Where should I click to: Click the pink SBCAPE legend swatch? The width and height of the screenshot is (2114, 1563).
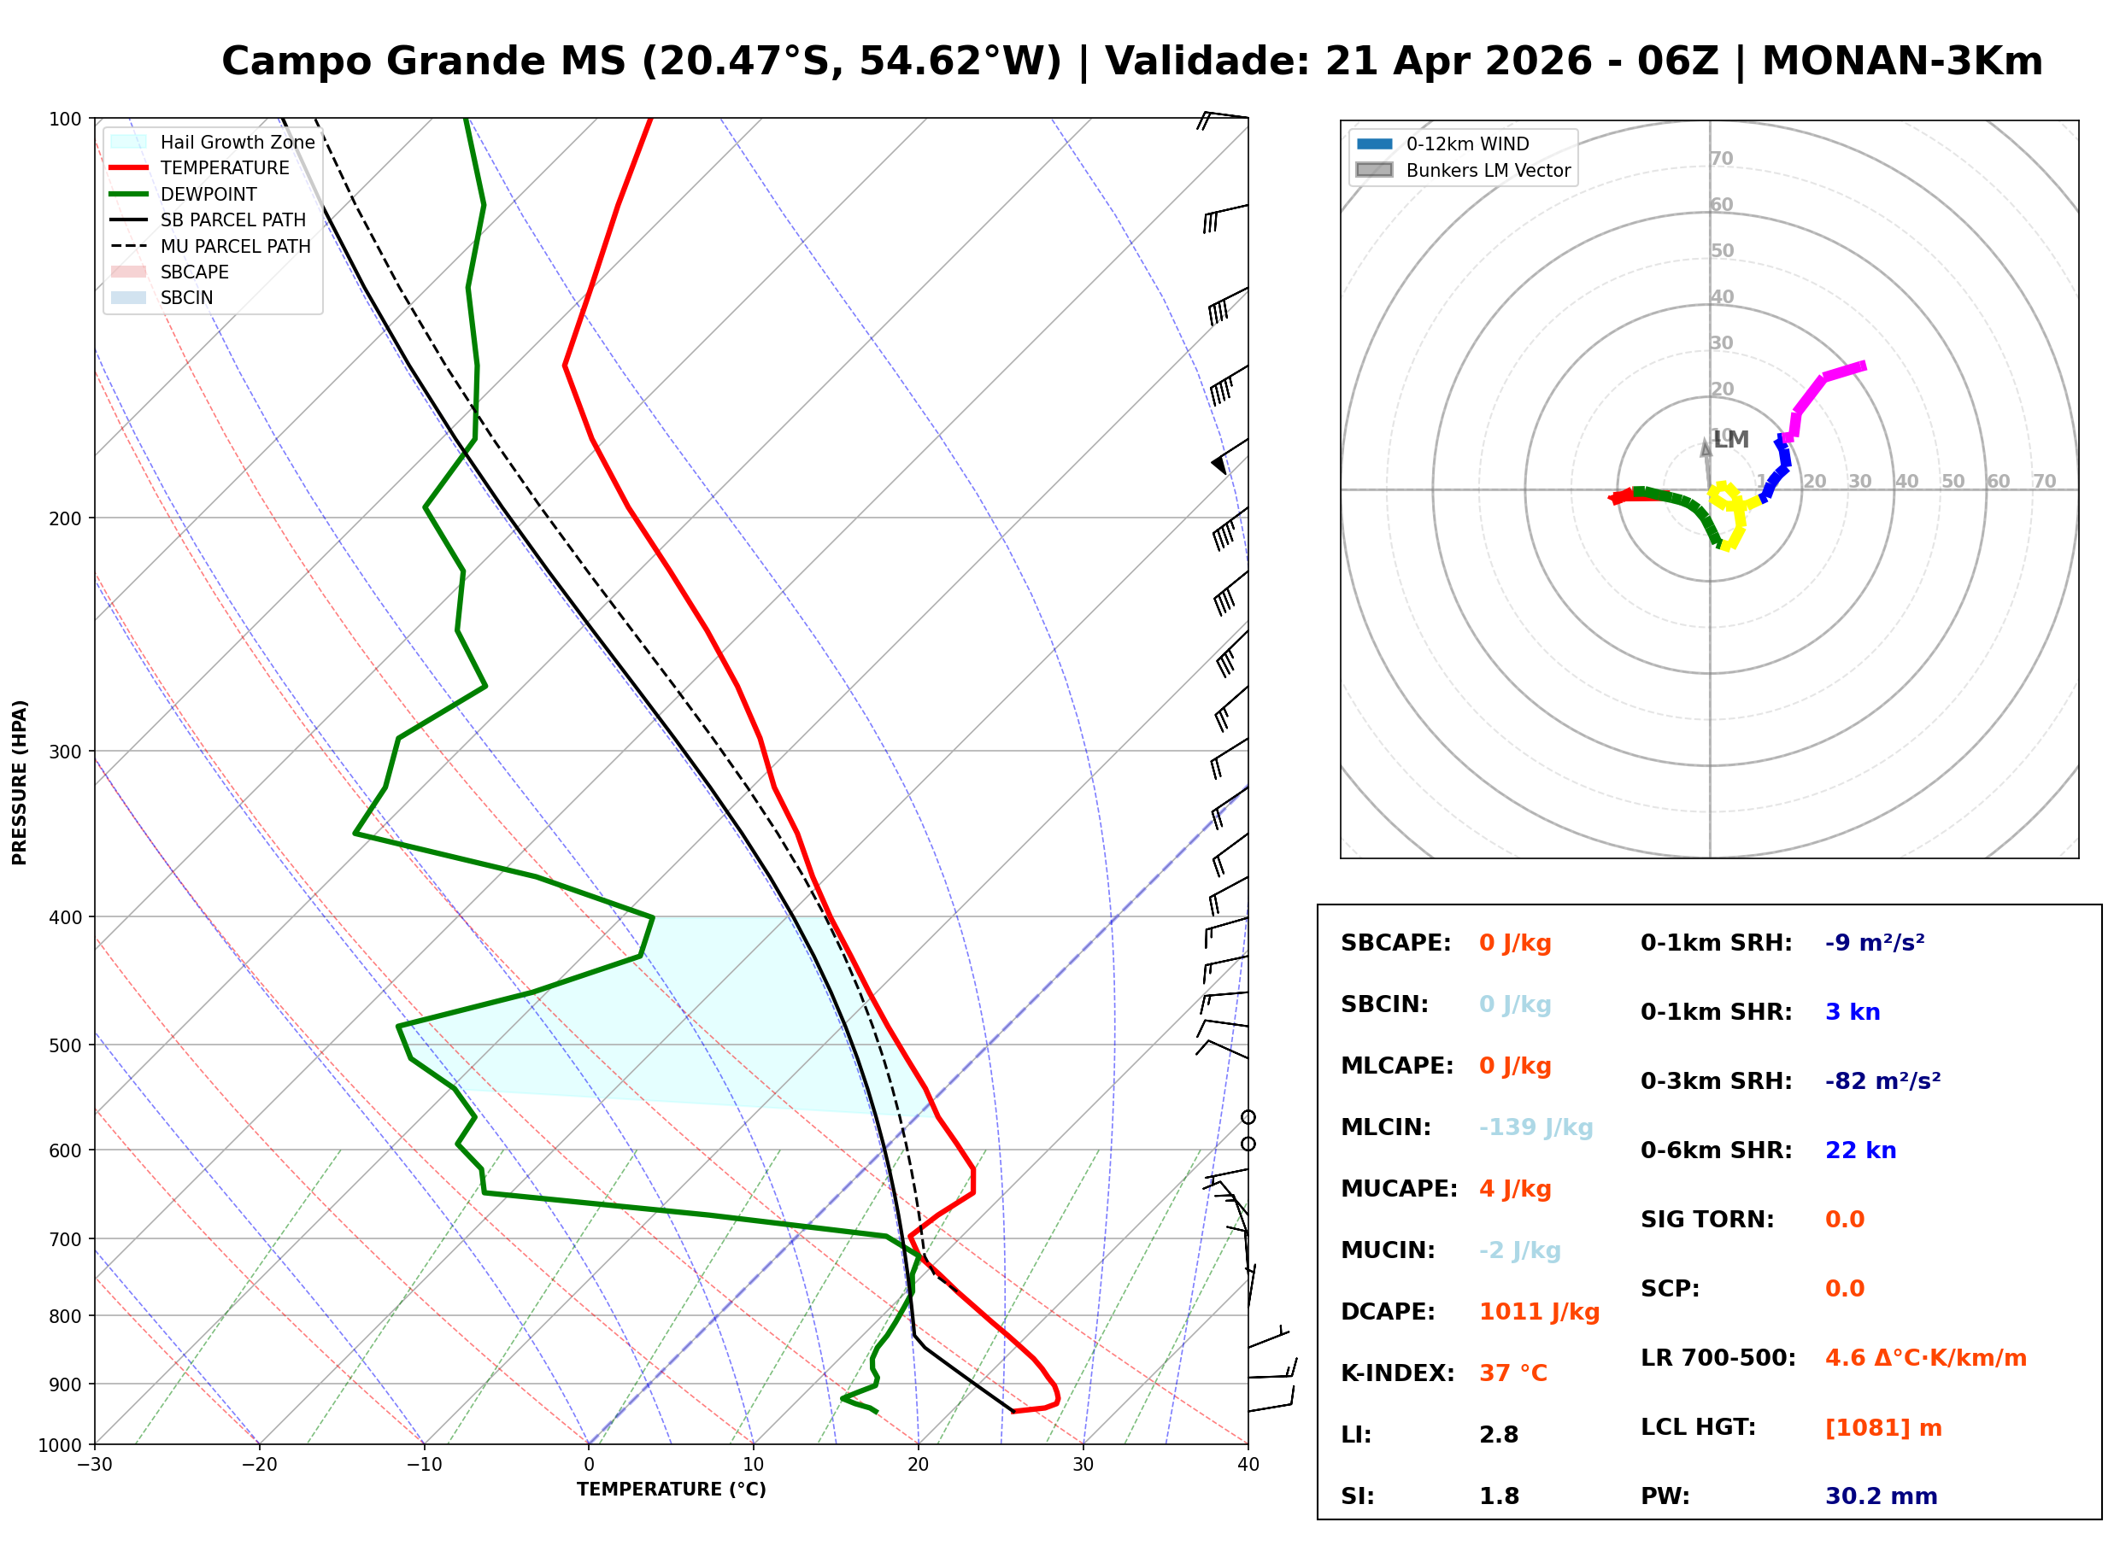click(x=129, y=272)
